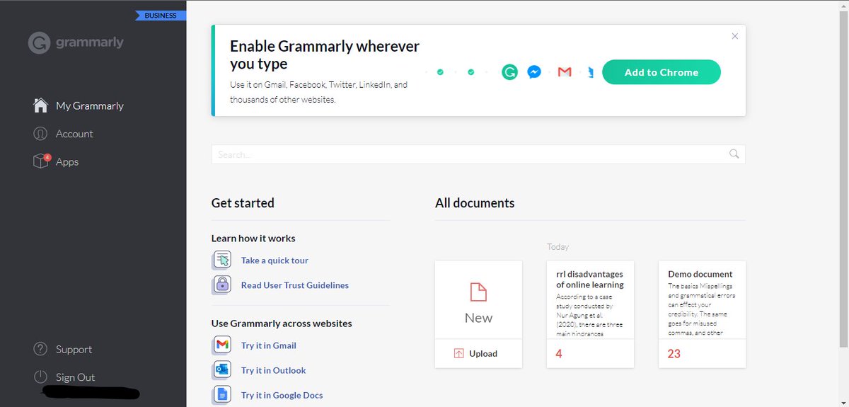Open the Apps box icon
Screen dimensions: 849x407
pyautogui.click(x=40, y=162)
